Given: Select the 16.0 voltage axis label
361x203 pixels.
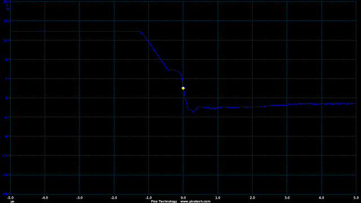Looking at the screenshot, I should coord(7,21).
